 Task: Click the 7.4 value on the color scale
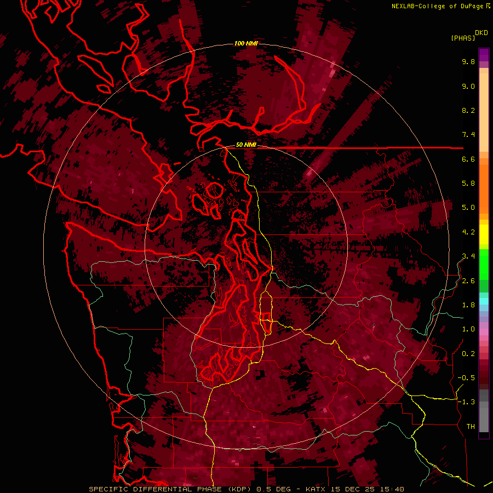point(468,135)
